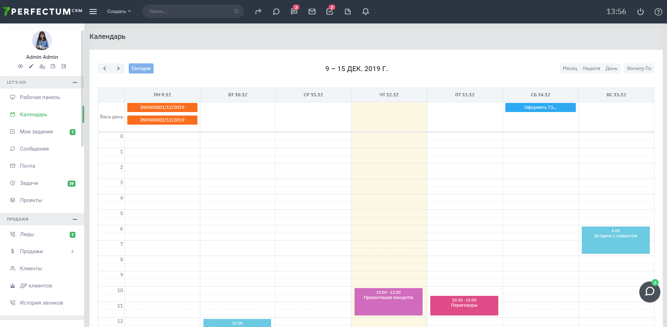
Task: Open the floating chat bubble widget
Action: pyautogui.click(x=649, y=291)
